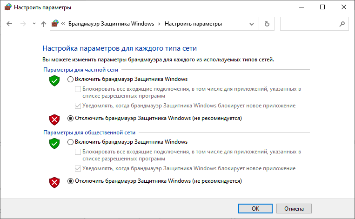
Task: Enable Windows Defender firewall for public network
Action: (71, 142)
